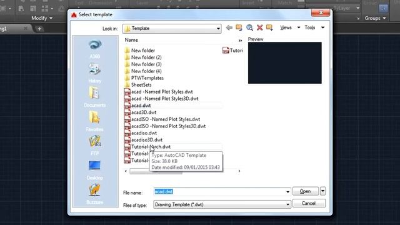Select the SheetSets folder

(137, 85)
